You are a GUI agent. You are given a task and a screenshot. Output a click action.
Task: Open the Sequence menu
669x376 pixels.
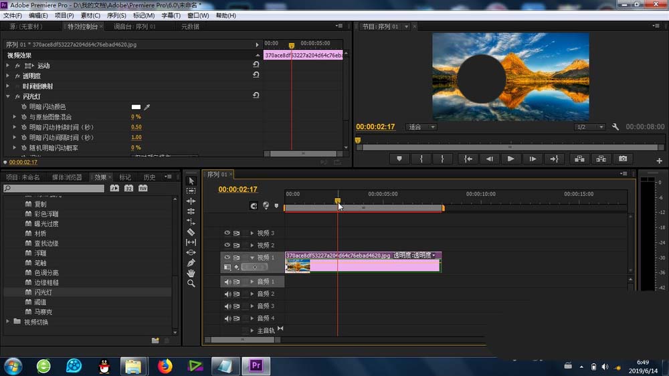pyautogui.click(x=116, y=15)
